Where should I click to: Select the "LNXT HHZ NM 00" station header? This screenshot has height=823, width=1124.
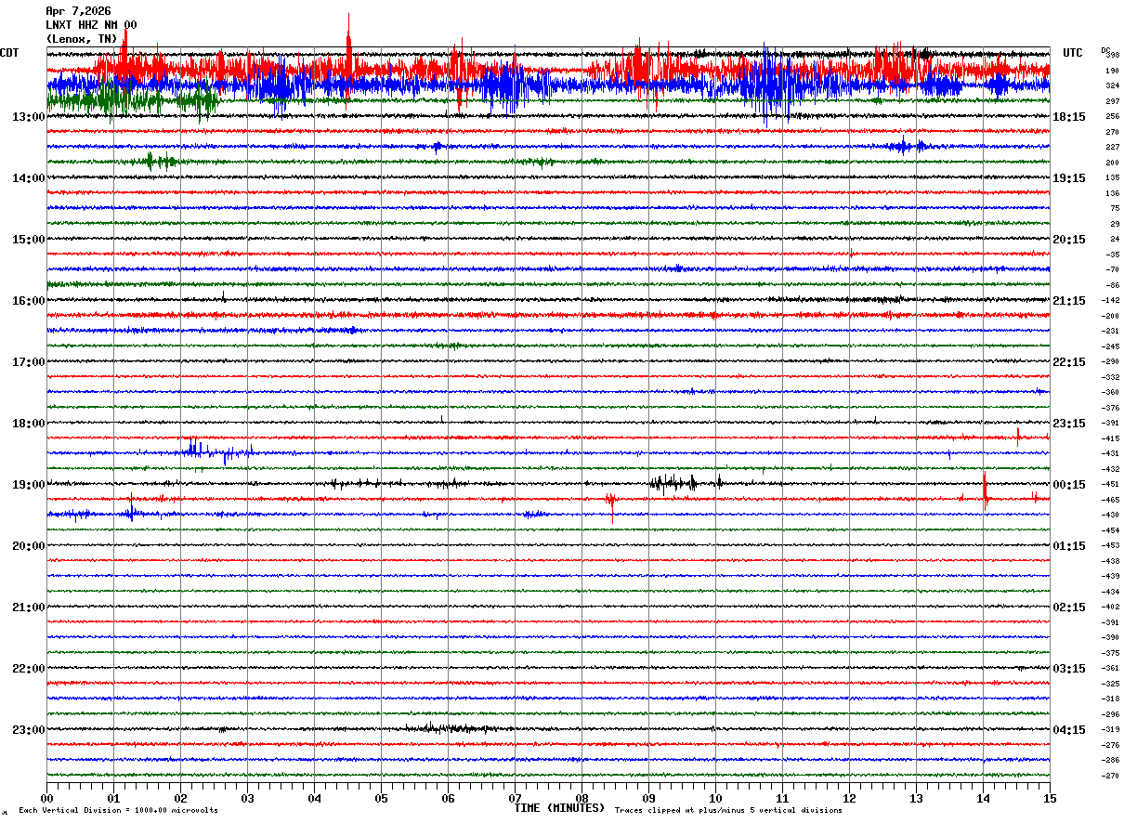coord(91,25)
